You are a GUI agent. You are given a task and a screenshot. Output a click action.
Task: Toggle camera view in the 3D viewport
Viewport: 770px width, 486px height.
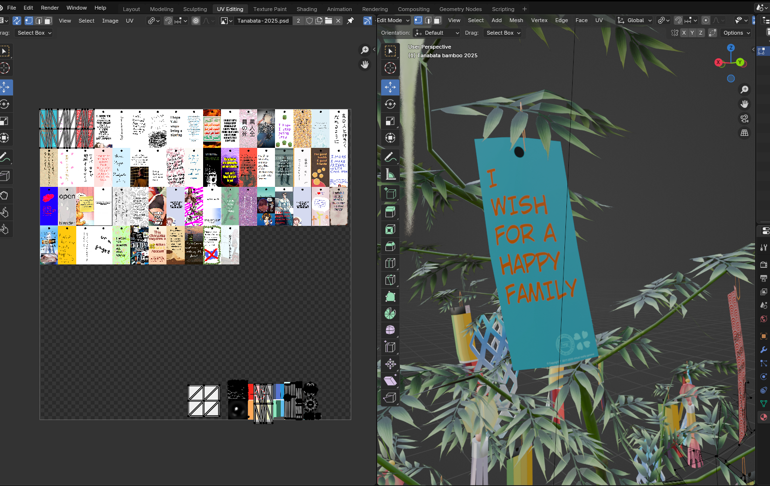(x=744, y=118)
